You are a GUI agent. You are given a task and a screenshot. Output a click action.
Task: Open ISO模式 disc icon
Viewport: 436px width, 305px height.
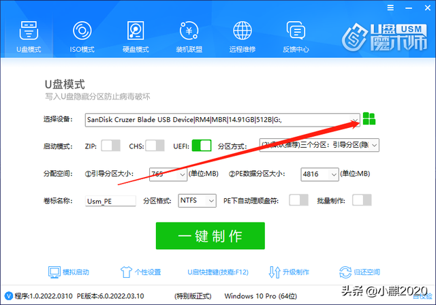click(82, 31)
